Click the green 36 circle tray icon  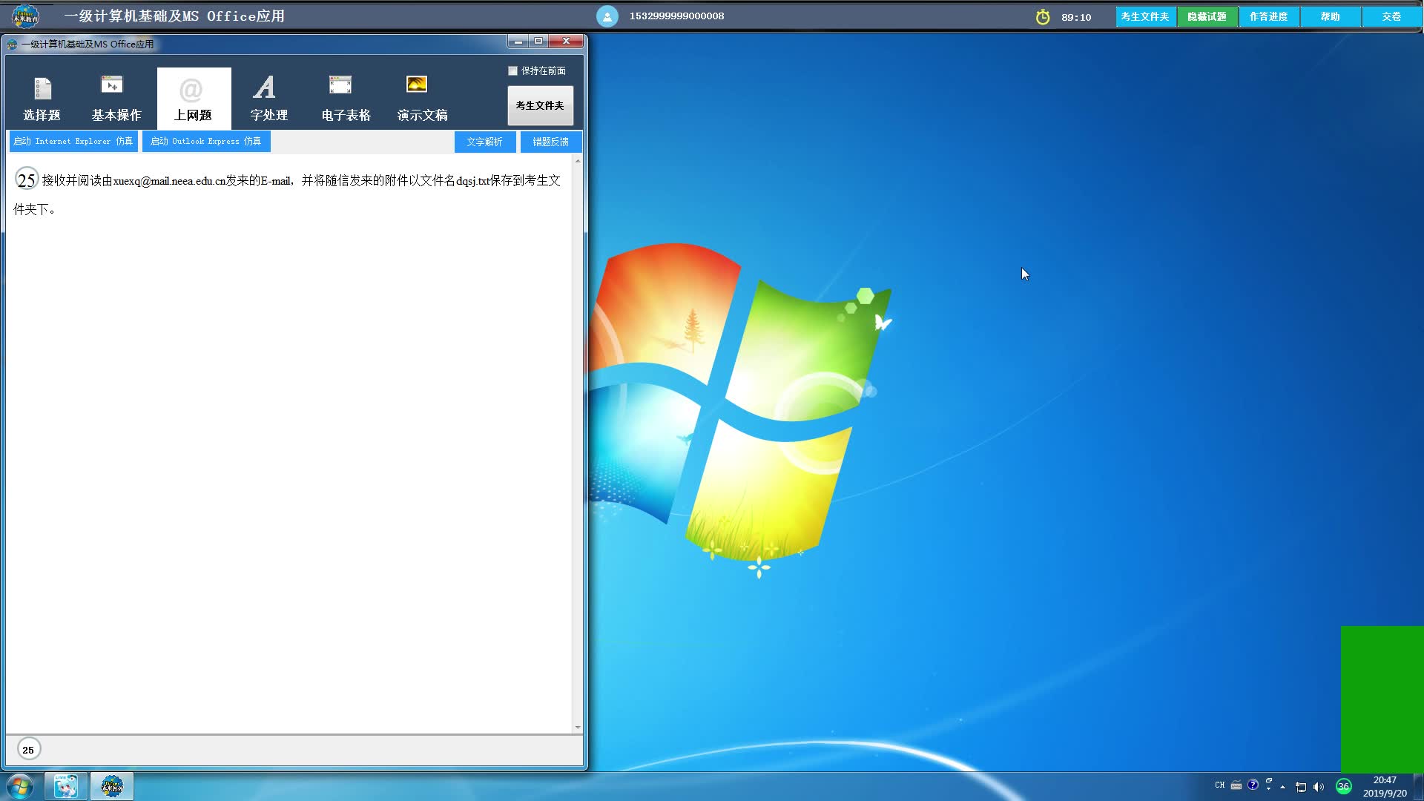coord(1343,786)
